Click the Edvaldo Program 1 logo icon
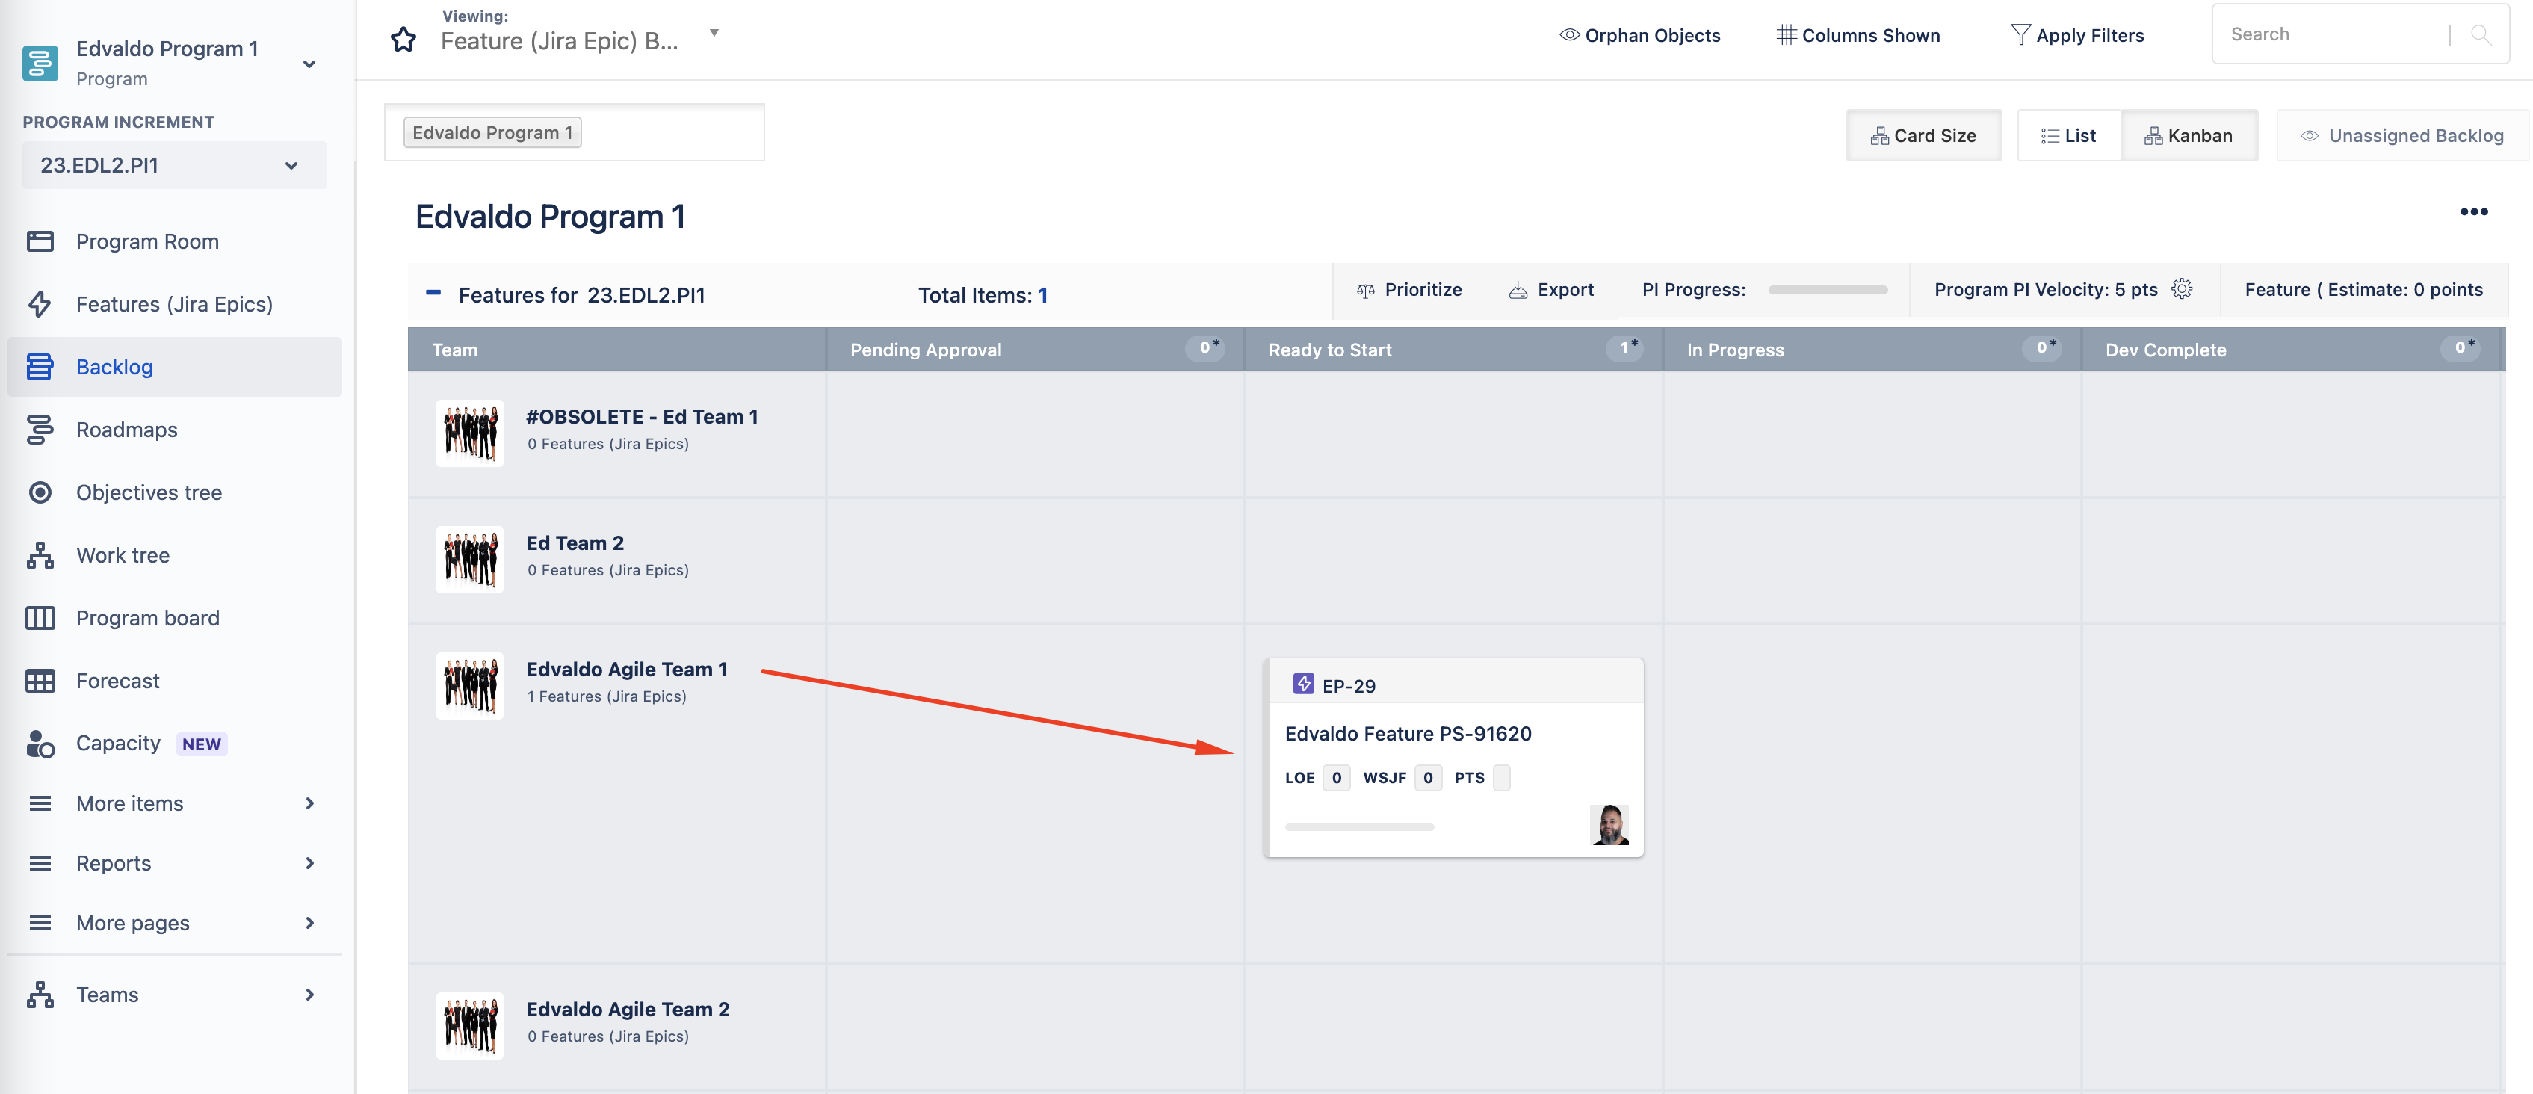This screenshot has height=1094, width=2533. [x=40, y=63]
